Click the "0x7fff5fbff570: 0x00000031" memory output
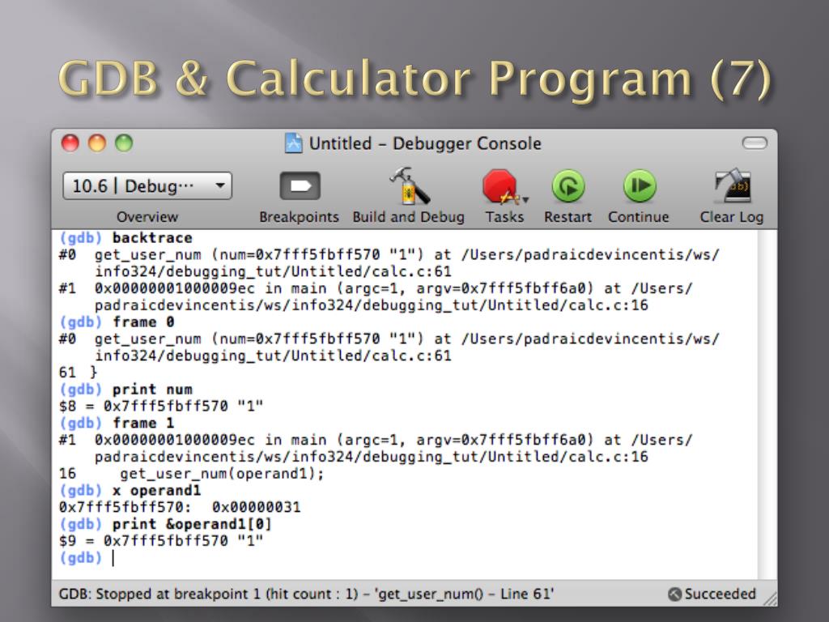The image size is (829, 622). coord(180,508)
